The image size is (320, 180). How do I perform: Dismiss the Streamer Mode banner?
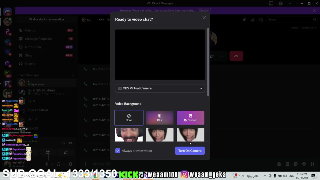(314, 10)
